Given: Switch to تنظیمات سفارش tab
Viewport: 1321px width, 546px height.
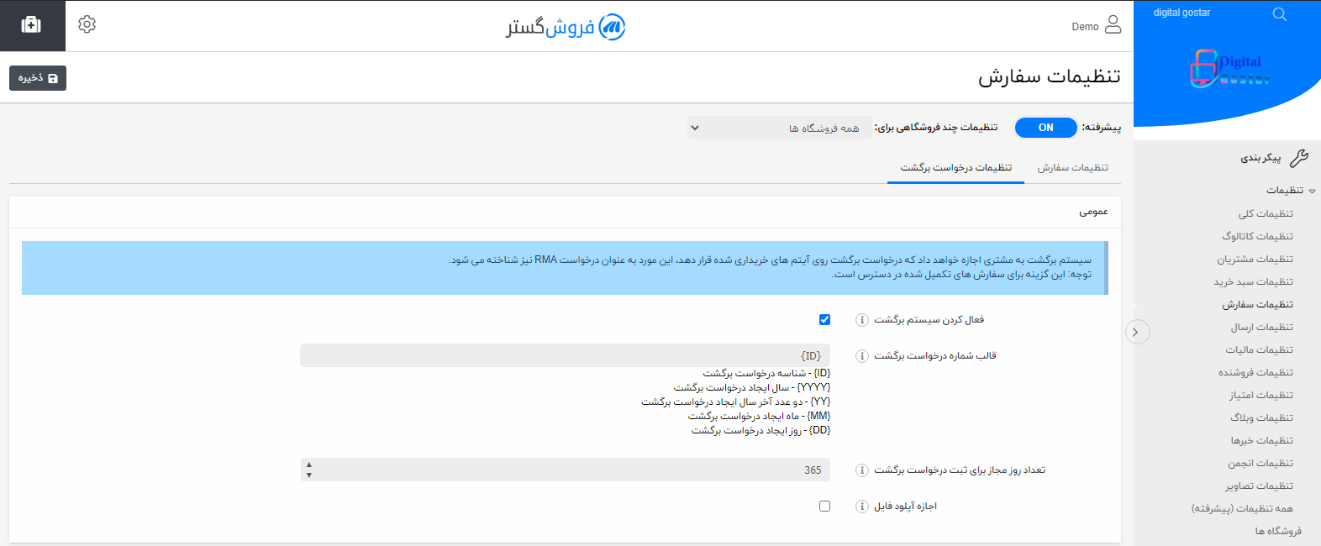Looking at the screenshot, I should pyautogui.click(x=1072, y=168).
